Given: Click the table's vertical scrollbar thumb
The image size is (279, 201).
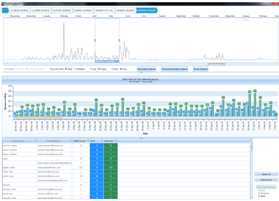Looking at the screenshot, I should coord(251,147).
